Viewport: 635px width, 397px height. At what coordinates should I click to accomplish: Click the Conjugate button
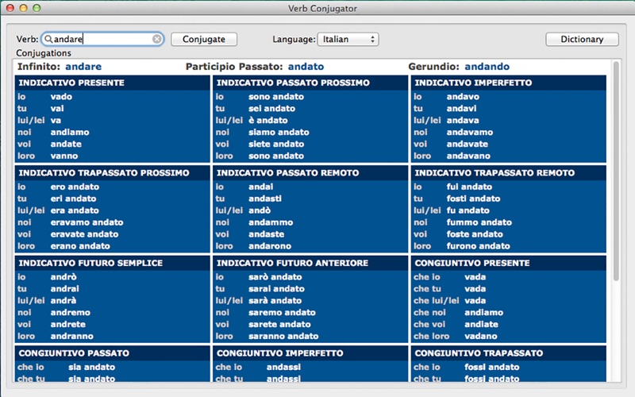tap(204, 39)
